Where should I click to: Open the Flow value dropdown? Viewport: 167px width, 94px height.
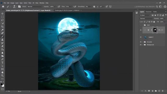point(71,7)
